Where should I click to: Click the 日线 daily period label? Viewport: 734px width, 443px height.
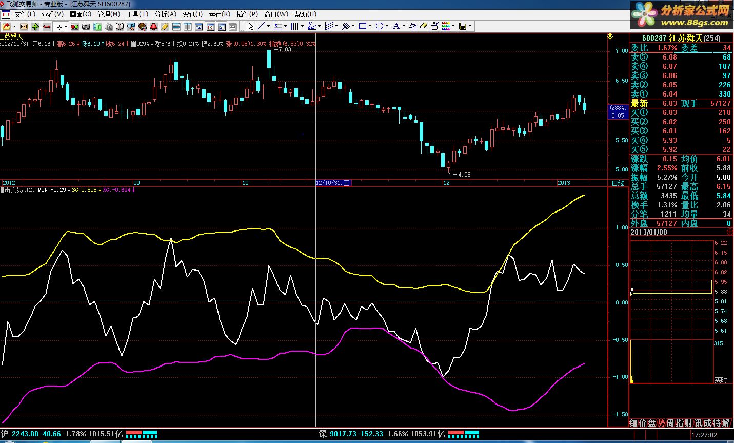(x=618, y=183)
